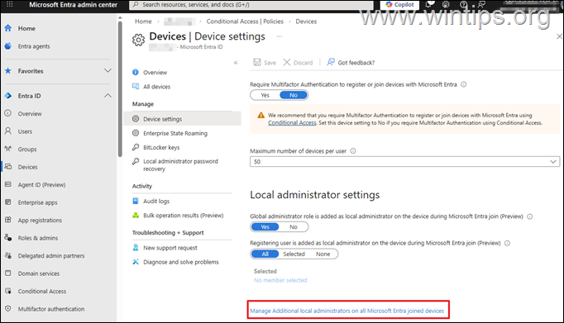This screenshot has height=323, width=564.
Task: Collapse the Entra ID section chevron
Action: pos(108,96)
